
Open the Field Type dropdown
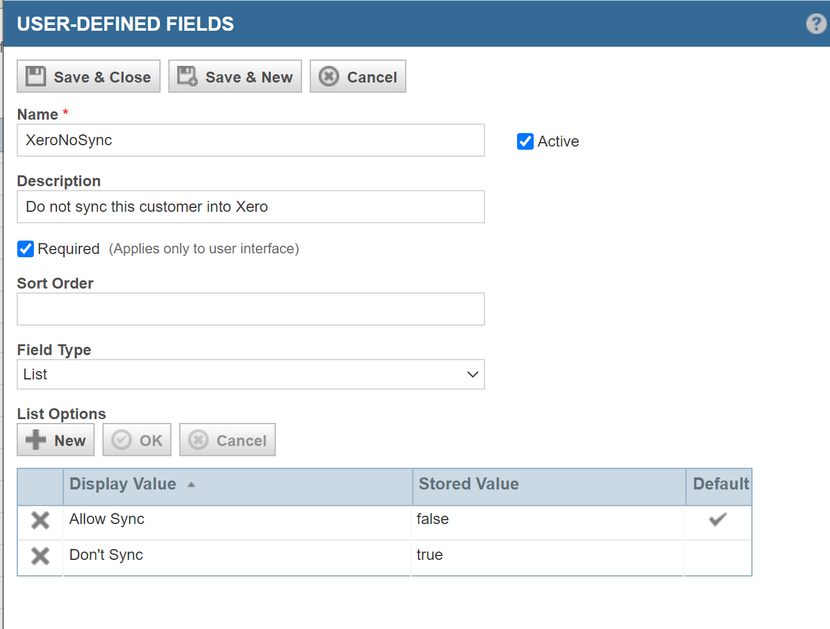tap(250, 374)
